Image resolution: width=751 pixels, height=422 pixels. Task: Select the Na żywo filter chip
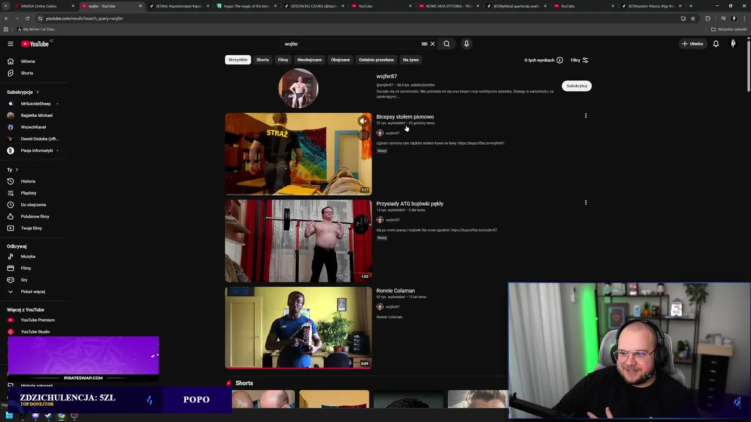click(411, 60)
